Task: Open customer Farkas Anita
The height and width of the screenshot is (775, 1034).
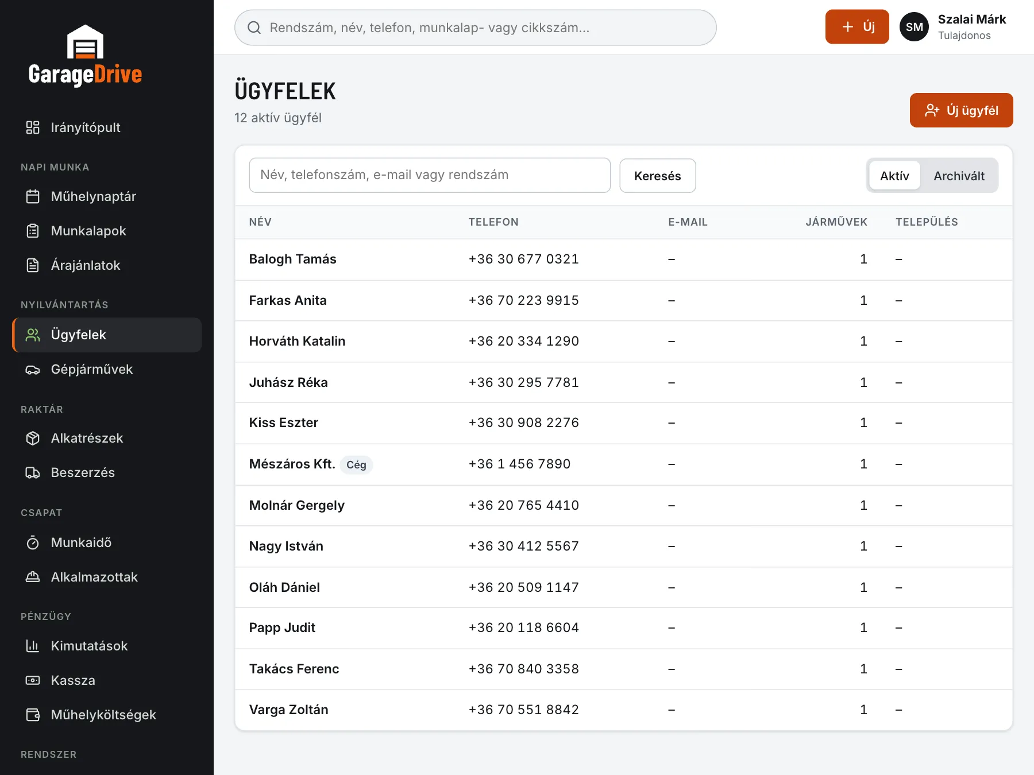Action: (x=288, y=300)
